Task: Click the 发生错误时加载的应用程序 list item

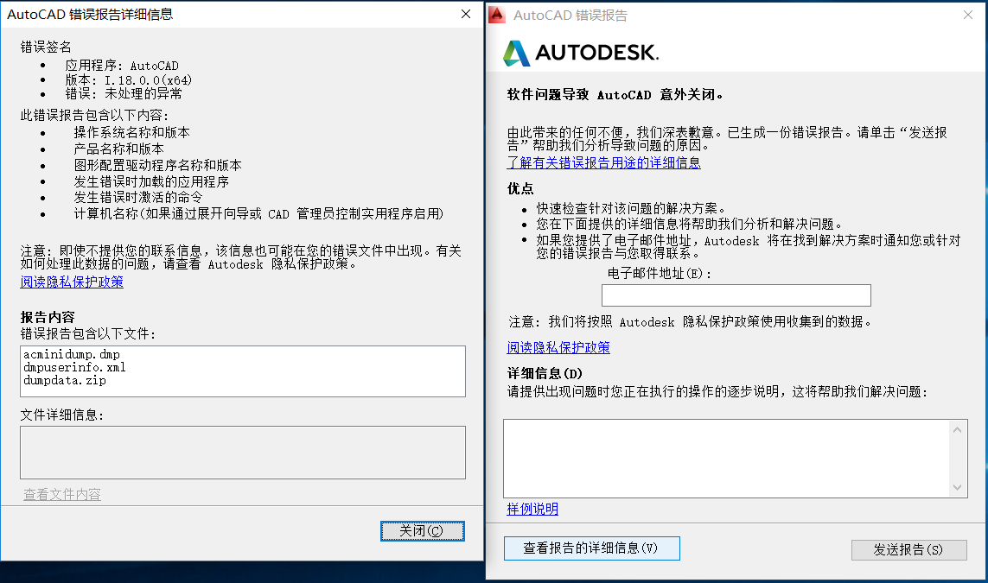Action: (x=151, y=182)
